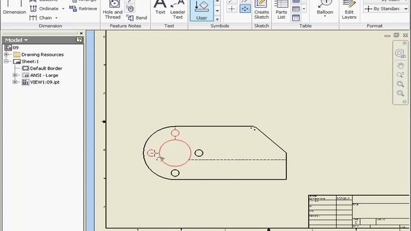Toggle the highlighted Centered Pattern tool

[245, 8]
